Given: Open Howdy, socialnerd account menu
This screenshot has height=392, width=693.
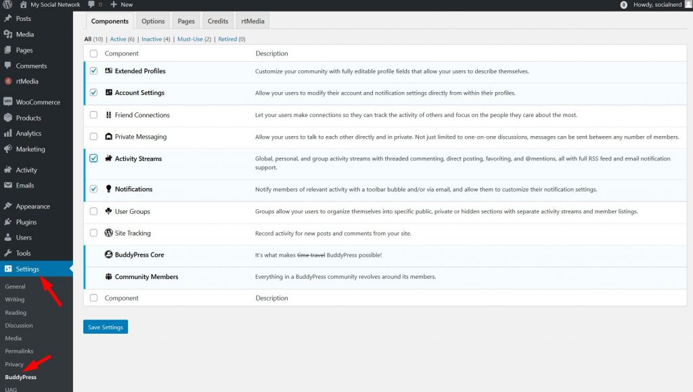Looking at the screenshot, I should click(x=658, y=5).
